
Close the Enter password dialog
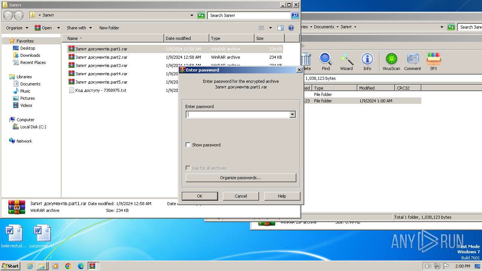click(x=299, y=70)
